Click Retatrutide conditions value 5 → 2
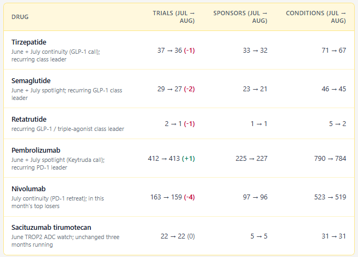Viewport: 358px width, 257px height. pos(337,124)
